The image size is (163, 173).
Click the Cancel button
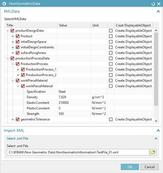[x=150, y=167]
